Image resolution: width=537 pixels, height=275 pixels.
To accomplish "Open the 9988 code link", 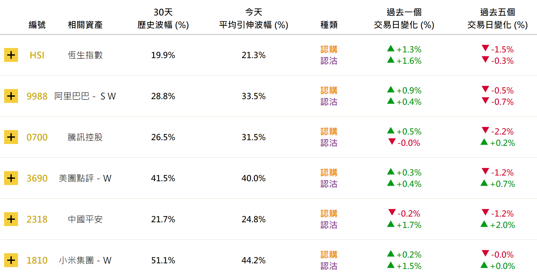I will pyautogui.click(x=37, y=96).
